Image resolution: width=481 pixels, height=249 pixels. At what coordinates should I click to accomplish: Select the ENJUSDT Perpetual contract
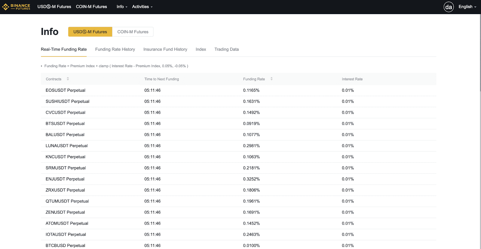[65, 179]
